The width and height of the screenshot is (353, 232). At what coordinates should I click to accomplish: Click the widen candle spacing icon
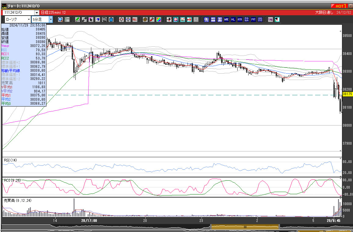point(121,20)
